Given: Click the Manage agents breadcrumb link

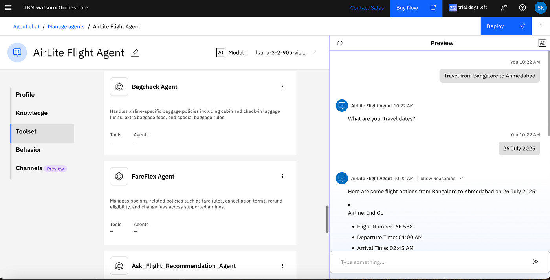Looking at the screenshot, I should [66, 26].
